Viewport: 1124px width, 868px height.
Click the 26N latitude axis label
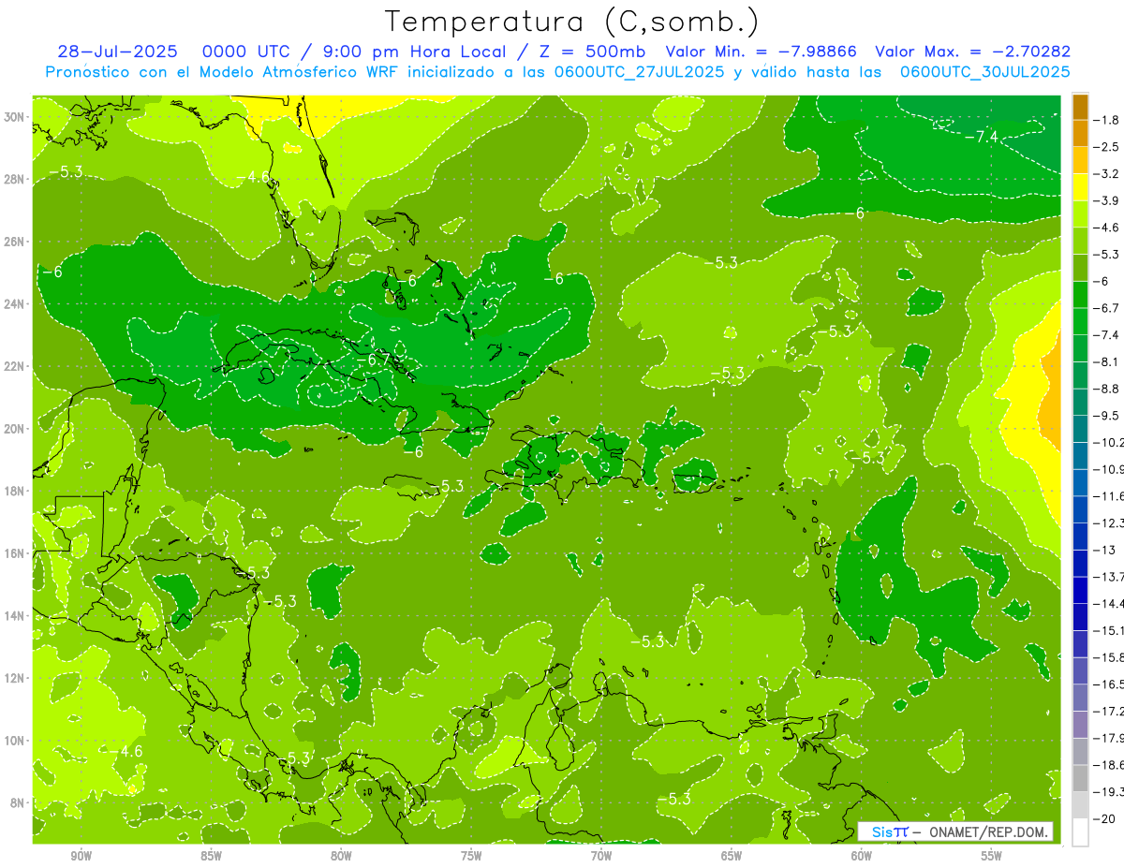pos(15,241)
